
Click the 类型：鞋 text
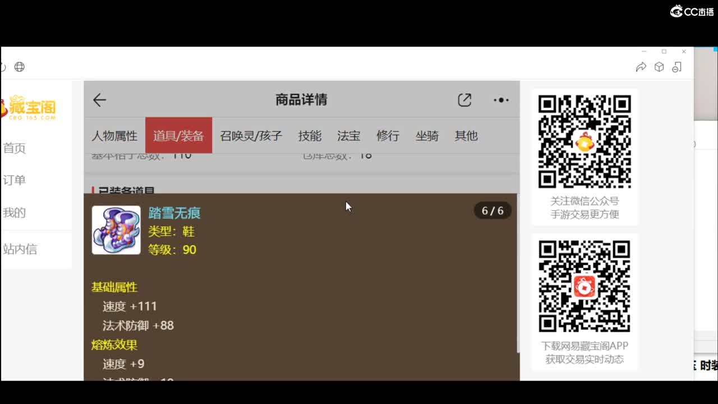[171, 231]
